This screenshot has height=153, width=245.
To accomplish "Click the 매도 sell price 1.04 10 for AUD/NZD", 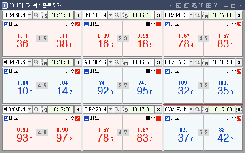I will click(24, 88).
